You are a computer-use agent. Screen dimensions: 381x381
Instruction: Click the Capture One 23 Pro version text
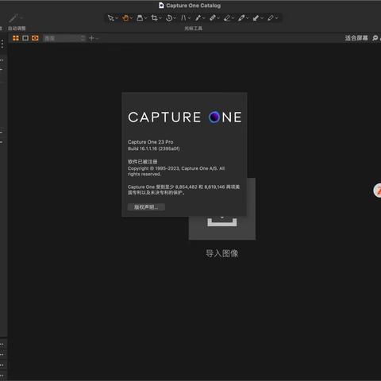[x=151, y=142]
